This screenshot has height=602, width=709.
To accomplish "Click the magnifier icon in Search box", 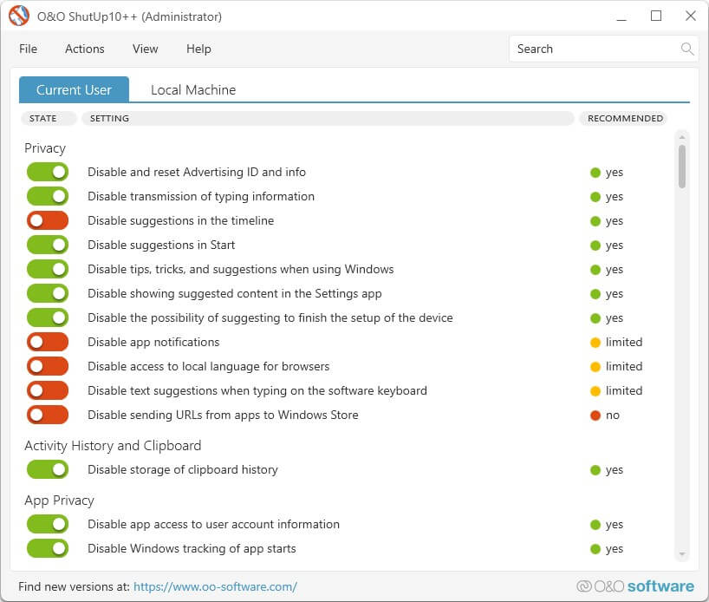I will [x=686, y=49].
